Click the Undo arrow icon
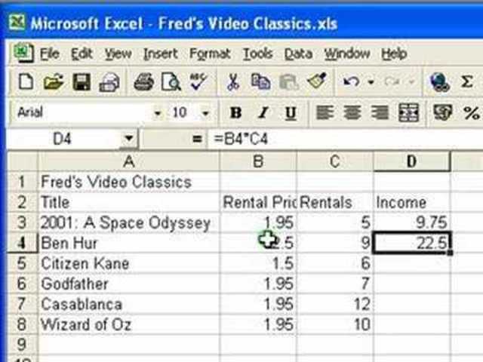This screenshot has height=362, width=483. [x=351, y=82]
